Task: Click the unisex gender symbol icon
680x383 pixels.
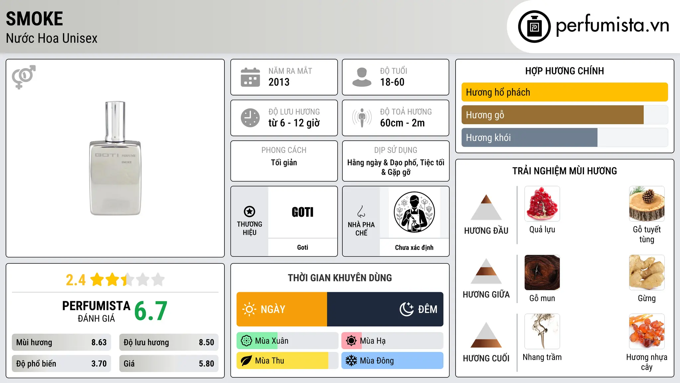Action: pyautogui.click(x=24, y=77)
